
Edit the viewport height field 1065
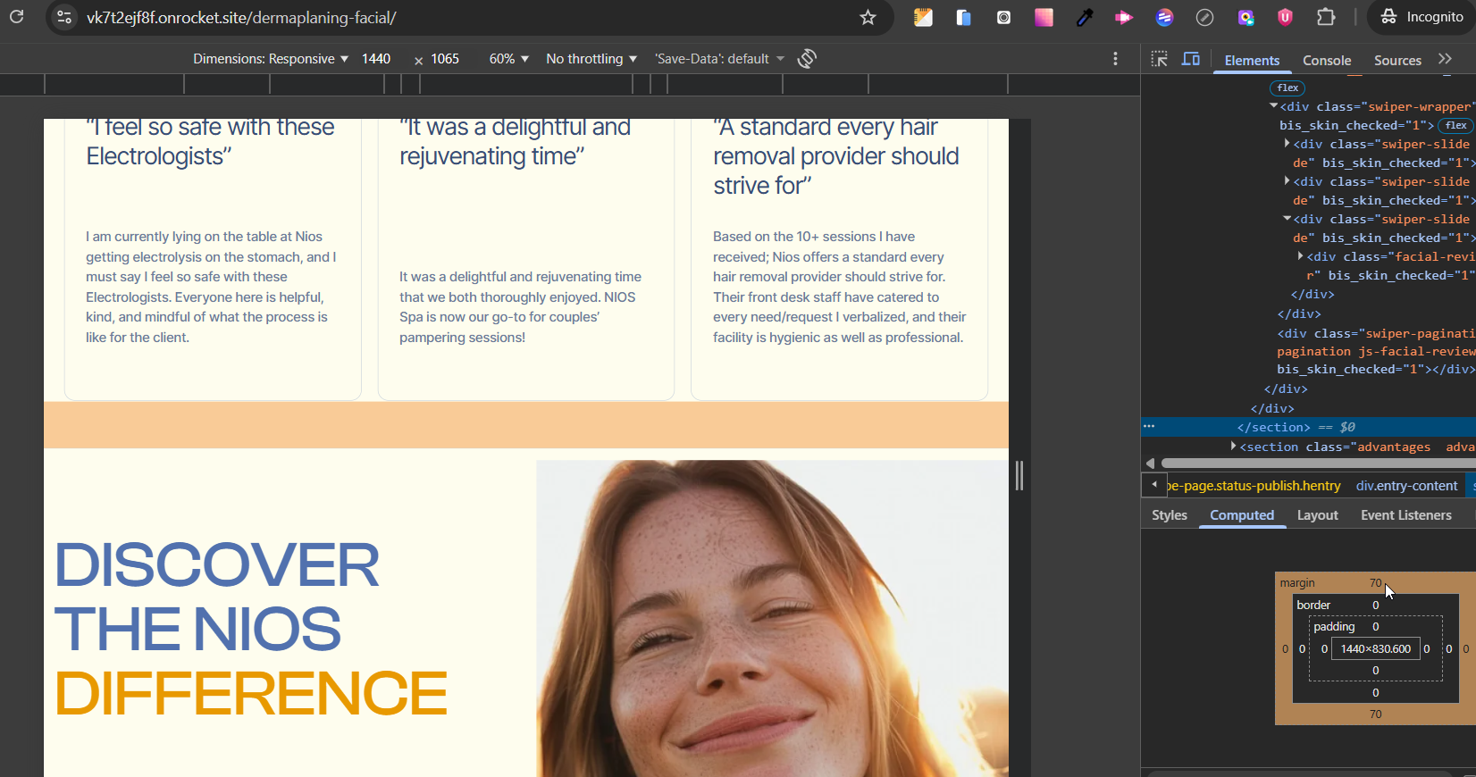tap(445, 59)
